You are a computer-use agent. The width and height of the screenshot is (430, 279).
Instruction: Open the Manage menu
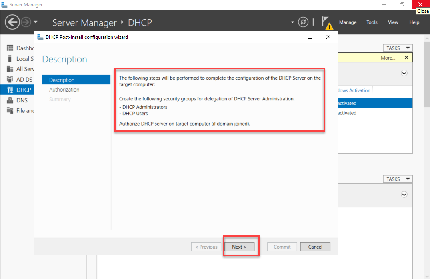point(348,22)
